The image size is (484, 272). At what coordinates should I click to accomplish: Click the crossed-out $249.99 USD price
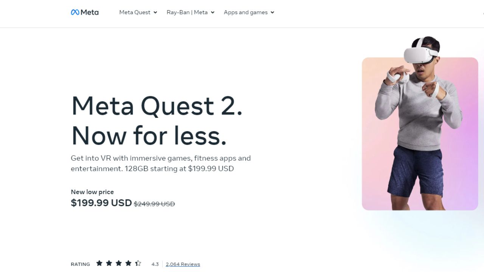[x=154, y=204]
